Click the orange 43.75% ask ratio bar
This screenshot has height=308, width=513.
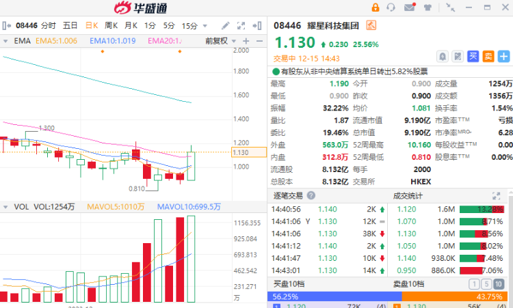point(455,296)
